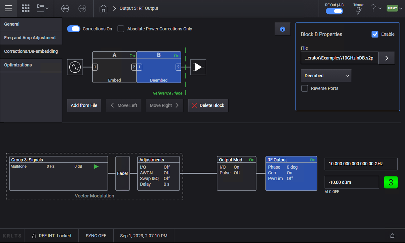Screen dimensions: 405x243
Task: Open the file browse chevron for Block B
Action: click(386, 58)
